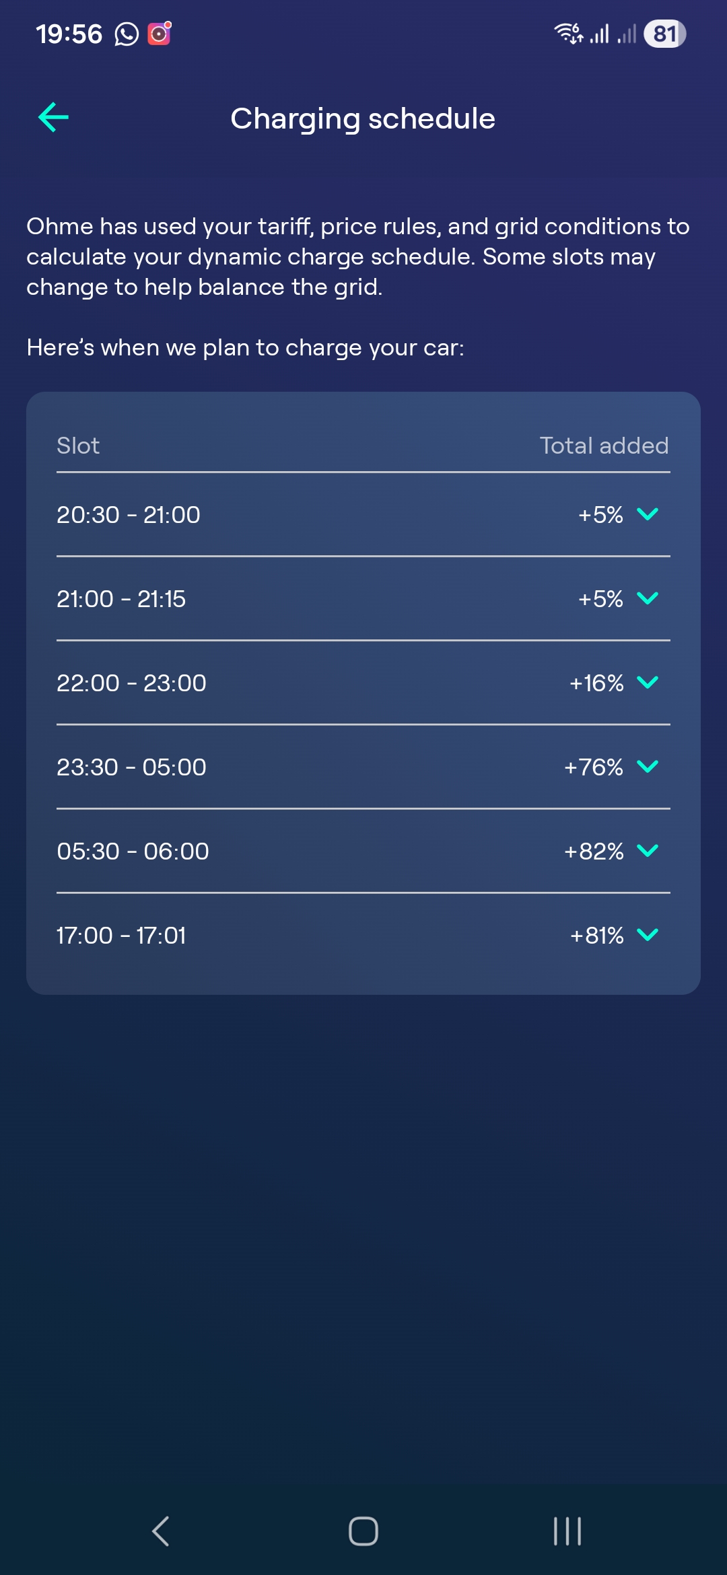Tap the Instagram notification icon

160,33
